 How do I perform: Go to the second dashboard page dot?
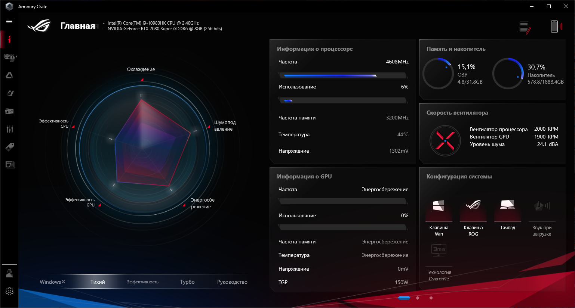pos(418,298)
